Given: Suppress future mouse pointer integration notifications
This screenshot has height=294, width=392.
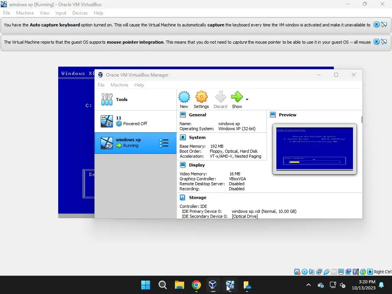Looking at the screenshot, I should point(384,42).
